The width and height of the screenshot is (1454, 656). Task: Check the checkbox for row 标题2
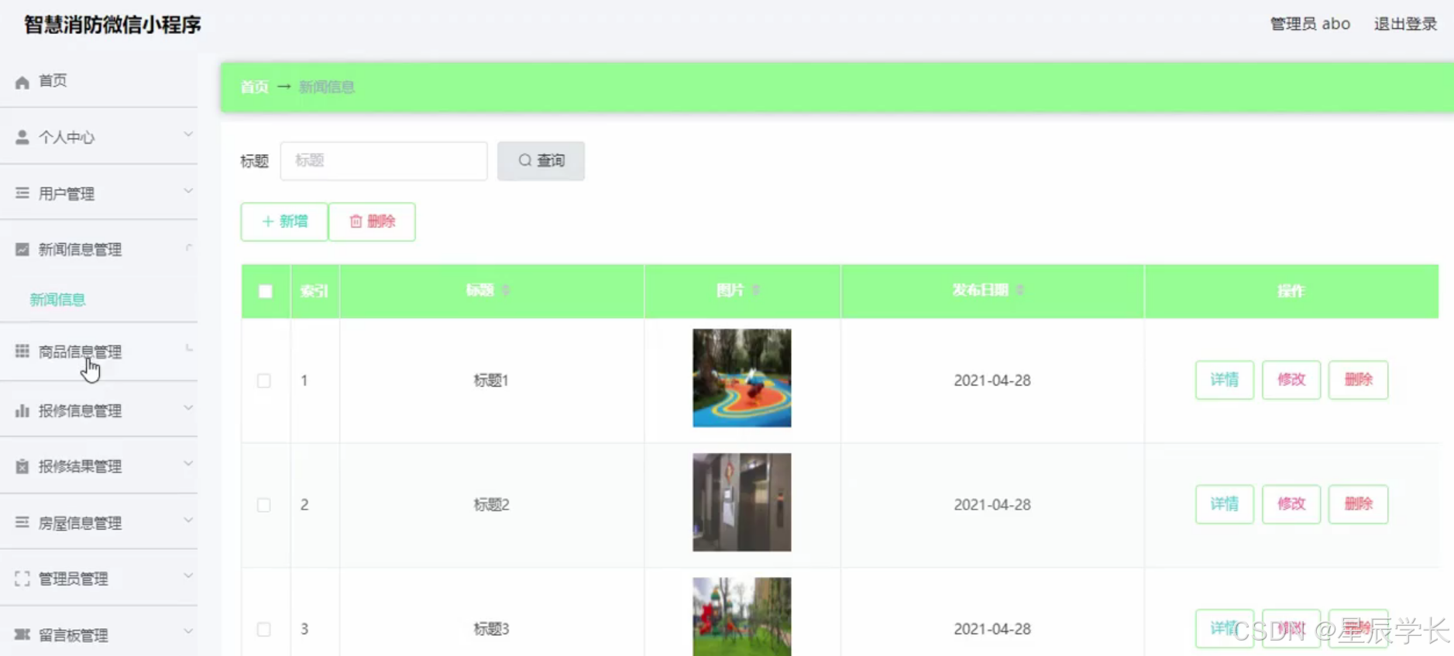(264, 505)
